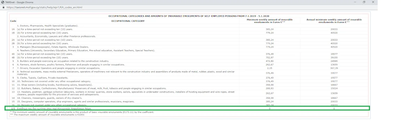Viewport: 401px width, 138px height.
Task: Click code cell '2A'
Action: click(x=13, y=40)
